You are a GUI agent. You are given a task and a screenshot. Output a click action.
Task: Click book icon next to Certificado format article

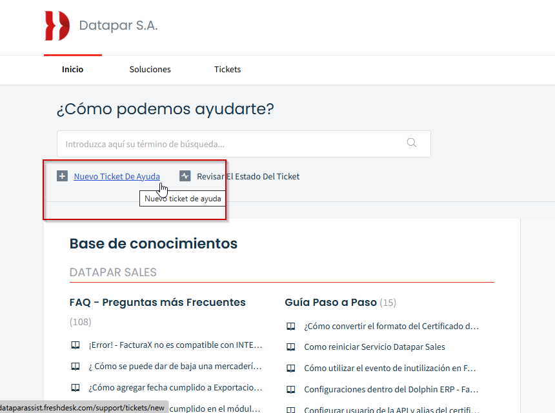click(x=290, y=327)
